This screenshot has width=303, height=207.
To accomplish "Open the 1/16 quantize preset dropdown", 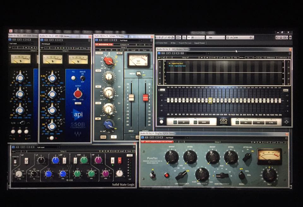I will pos(243,38).
